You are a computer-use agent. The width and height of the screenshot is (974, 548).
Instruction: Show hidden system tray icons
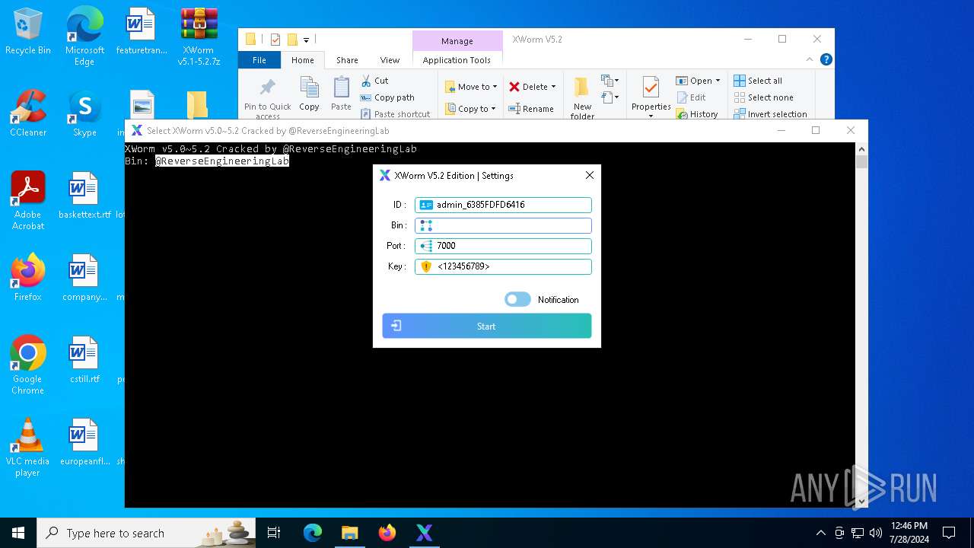point(820,533)
